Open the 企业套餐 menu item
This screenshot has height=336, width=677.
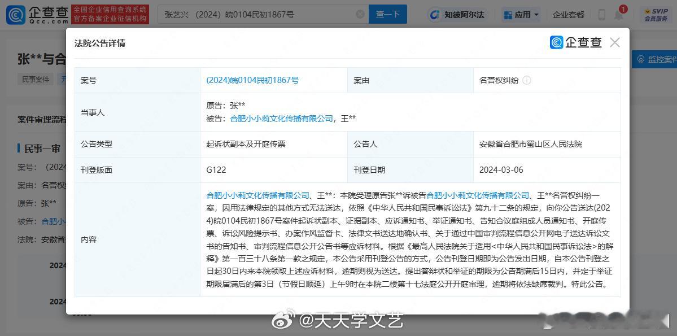point(569,15)
